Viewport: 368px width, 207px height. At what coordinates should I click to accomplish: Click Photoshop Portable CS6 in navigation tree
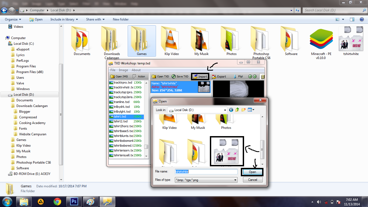coord(33,163)
